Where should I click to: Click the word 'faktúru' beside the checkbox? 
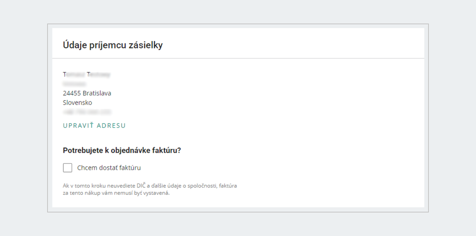[131, 168]
